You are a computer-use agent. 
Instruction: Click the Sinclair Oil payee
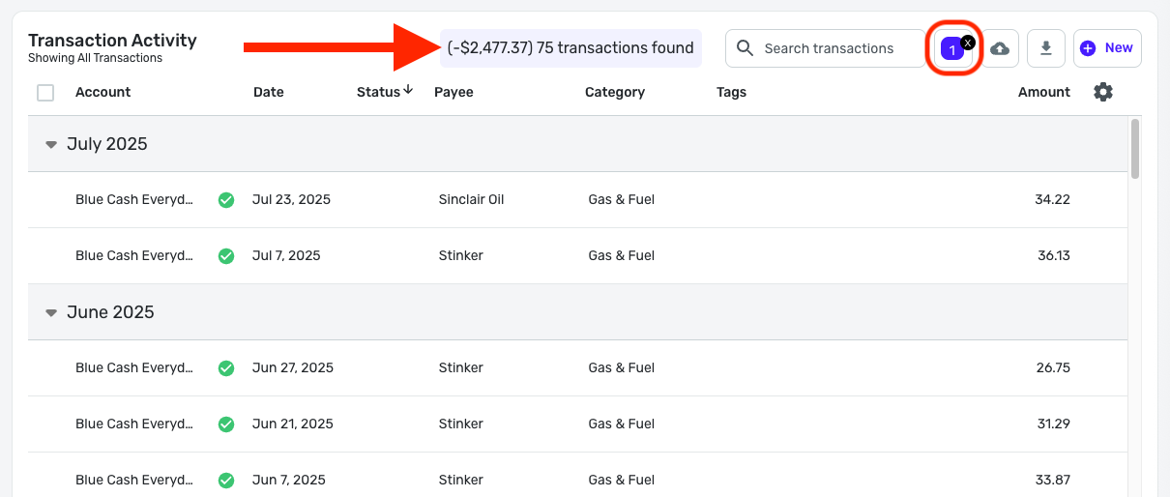(471, 200)
